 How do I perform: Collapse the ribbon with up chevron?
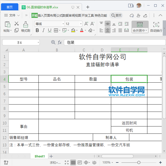pyautogui.click(x=160, y=15)
